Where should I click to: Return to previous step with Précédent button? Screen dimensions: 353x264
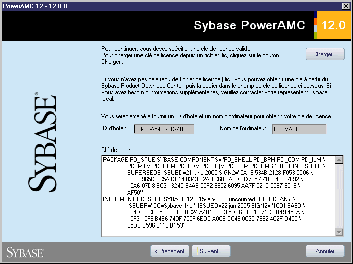click(169, 251)
